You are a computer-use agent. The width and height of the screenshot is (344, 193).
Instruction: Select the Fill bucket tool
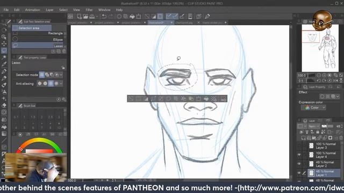click(4, 127)
